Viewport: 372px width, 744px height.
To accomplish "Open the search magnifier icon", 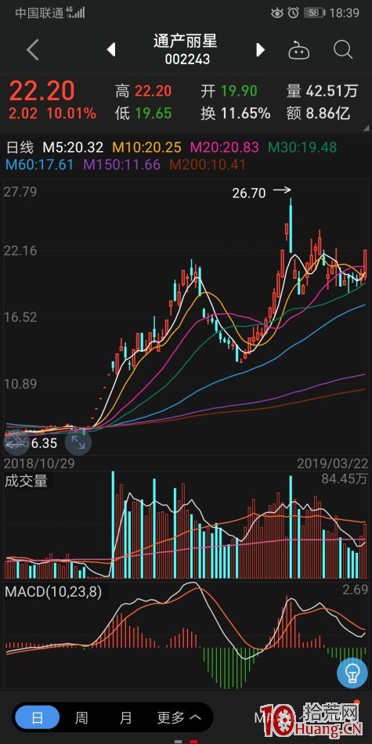I will click(x=342, y=49).
